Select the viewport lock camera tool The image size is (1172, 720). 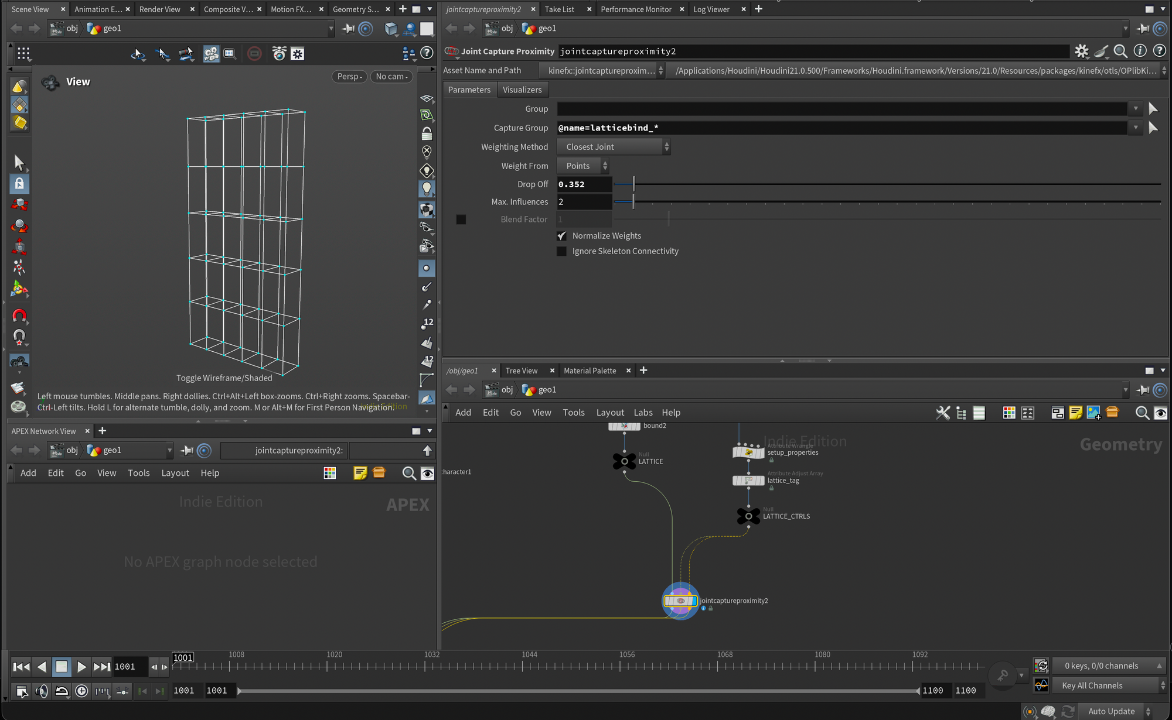point(427,134)
